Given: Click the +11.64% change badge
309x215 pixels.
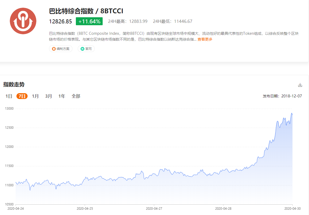Looking at the screenshot, I should coord(89,21).
